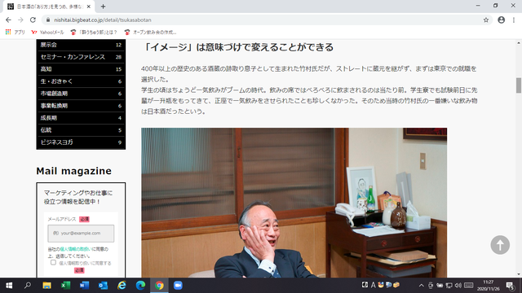This screenshot has height=293, width=522.
Task: Select the 市場創造期 category
Action: pos(81,94)
